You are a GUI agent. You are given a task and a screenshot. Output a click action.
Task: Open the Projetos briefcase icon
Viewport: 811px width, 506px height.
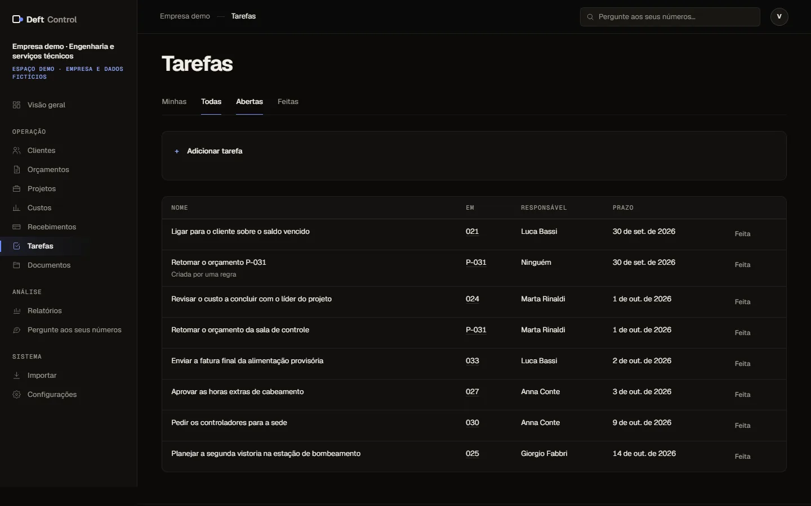[16, 189]
